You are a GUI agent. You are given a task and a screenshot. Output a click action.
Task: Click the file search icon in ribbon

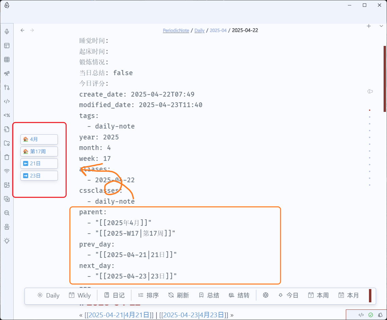7,129
